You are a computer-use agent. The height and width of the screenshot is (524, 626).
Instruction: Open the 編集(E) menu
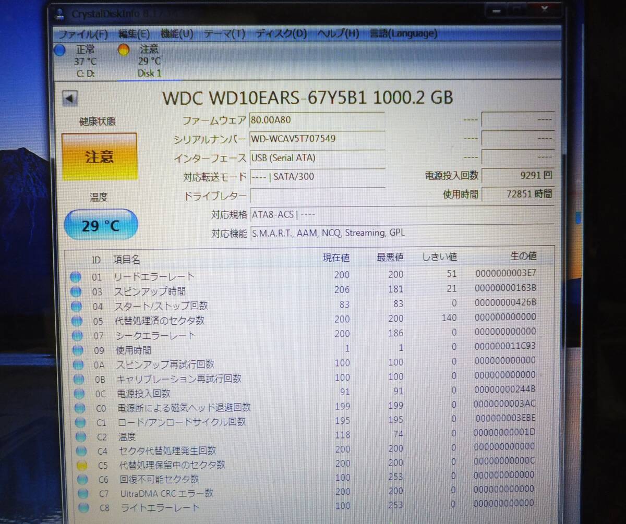[134, 34]
